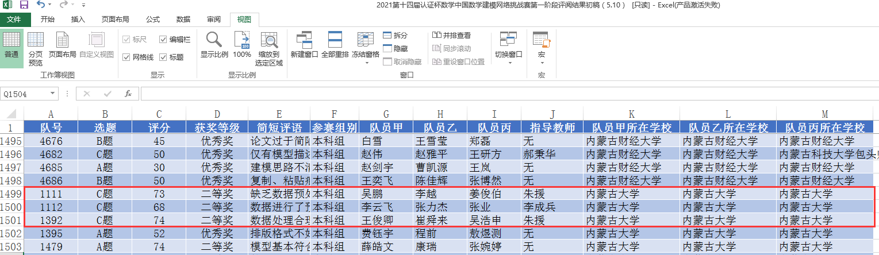Viewport: 879px width, 255px height.
Task: Toggle the Headings (标题) checkbox
Action: click(x=164, y=57)
